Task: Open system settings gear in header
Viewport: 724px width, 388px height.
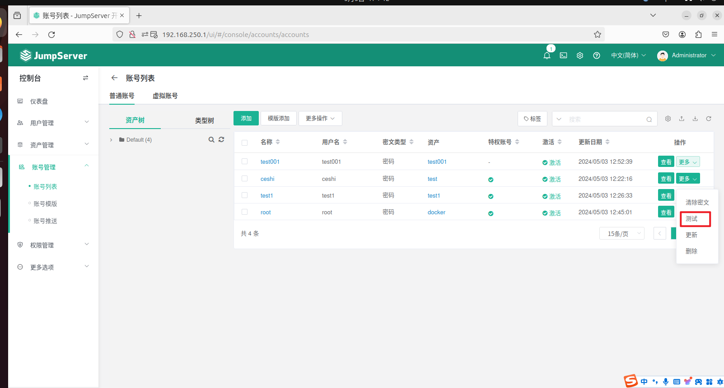Action: coord(580,55)
